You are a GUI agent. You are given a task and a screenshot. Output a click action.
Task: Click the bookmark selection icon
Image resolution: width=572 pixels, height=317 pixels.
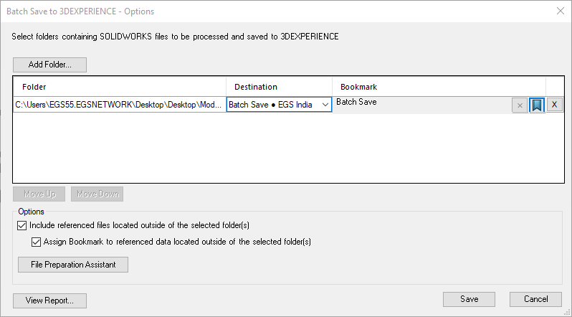[x=537, y=105]
